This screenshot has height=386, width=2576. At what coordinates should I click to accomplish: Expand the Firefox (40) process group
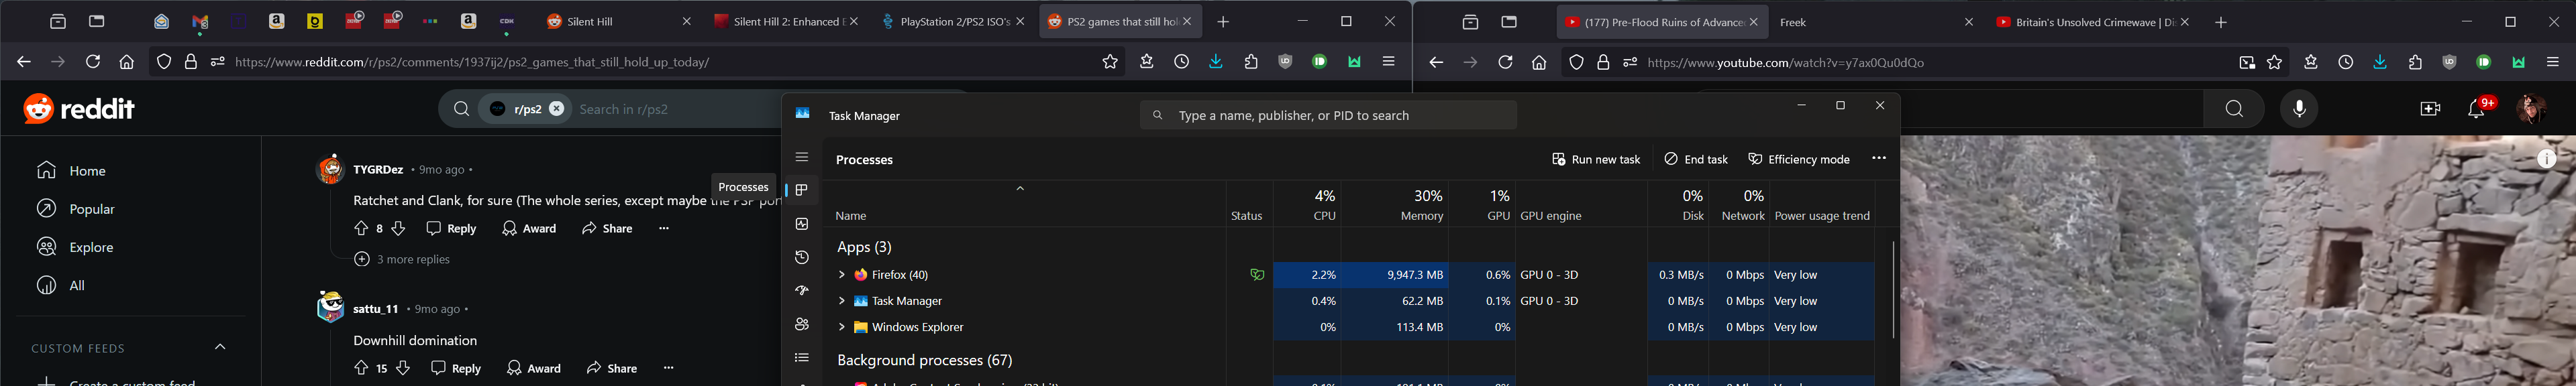[x=842, y=274]
